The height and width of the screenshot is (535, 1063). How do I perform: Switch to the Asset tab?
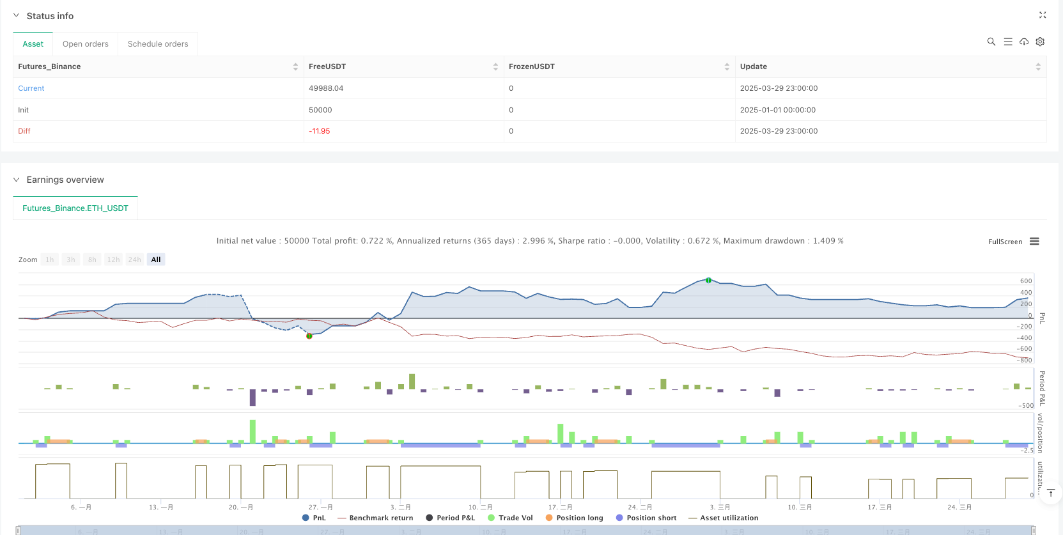pos(33,44)
